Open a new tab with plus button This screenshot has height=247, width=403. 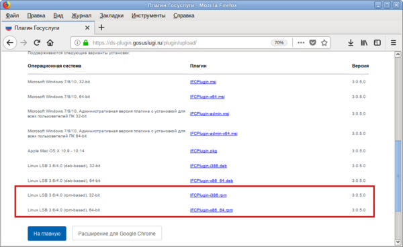[x=101, y=28]
